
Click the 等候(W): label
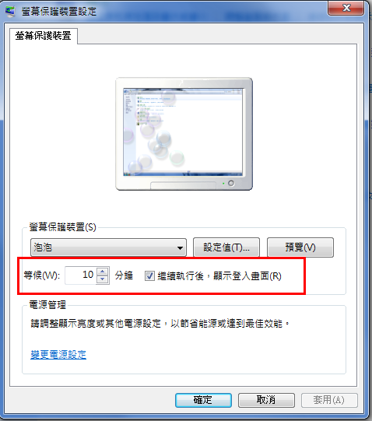click(42, 275)
